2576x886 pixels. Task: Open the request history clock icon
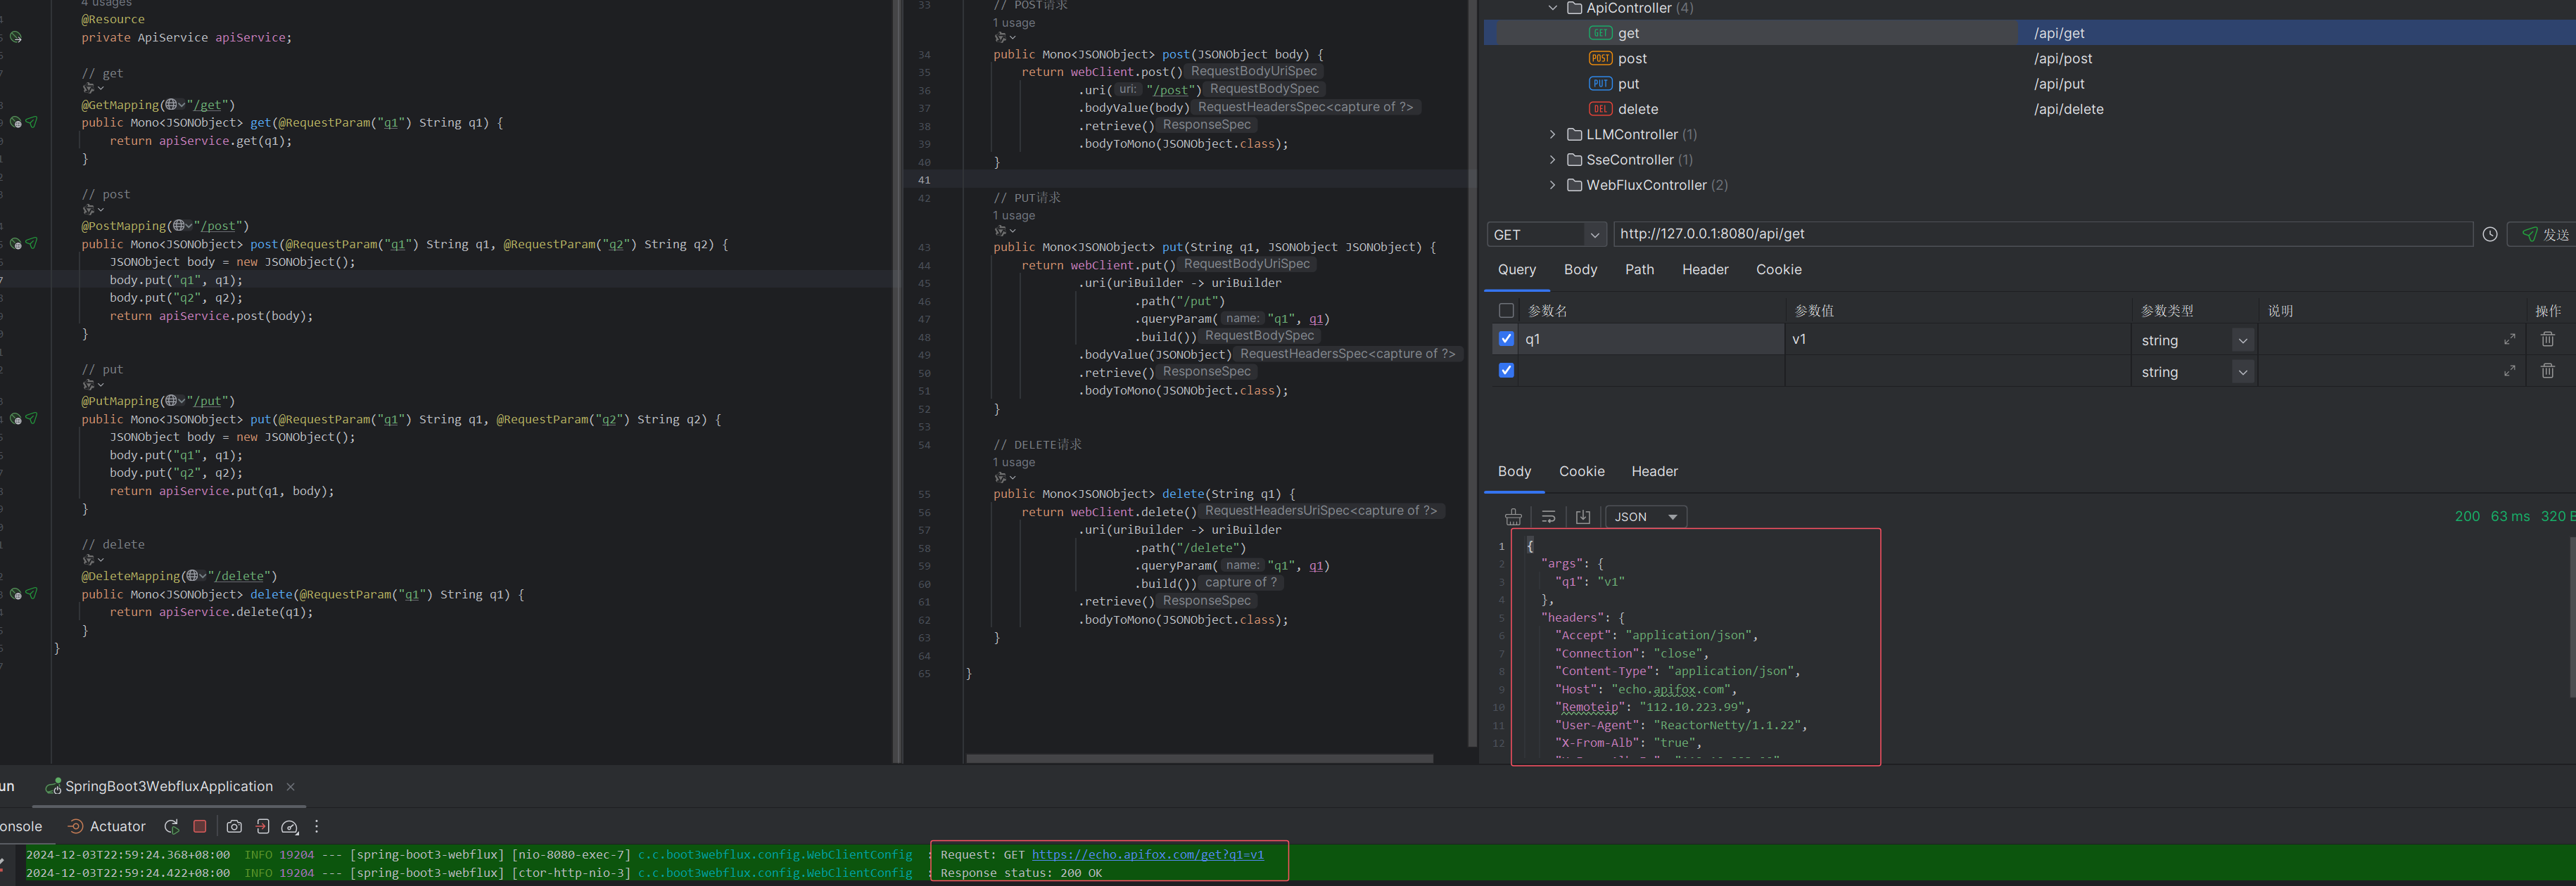coord(2490,233)
